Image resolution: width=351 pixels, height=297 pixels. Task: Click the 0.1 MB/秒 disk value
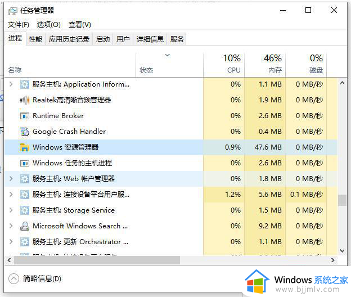click(307, 195)
